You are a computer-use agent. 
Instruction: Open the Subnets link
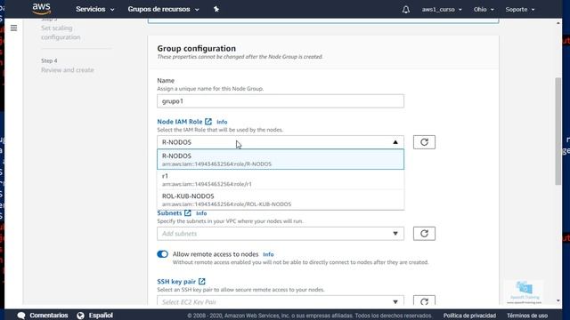coord(169,213)
